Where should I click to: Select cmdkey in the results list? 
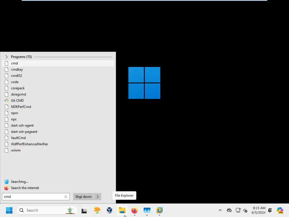(58, 70)
